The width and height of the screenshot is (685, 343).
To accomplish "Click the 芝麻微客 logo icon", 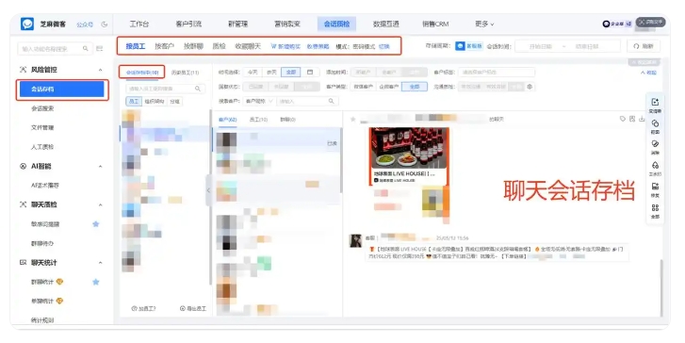I will (x=27, y=24).
